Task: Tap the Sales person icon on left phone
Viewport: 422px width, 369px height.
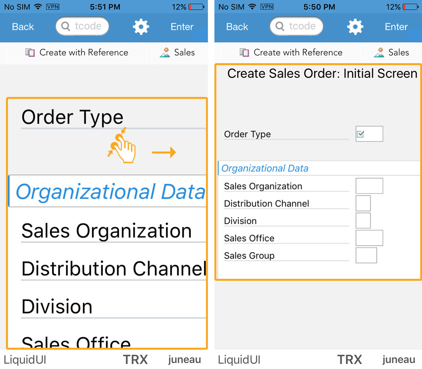Action: tap(165, 53)
